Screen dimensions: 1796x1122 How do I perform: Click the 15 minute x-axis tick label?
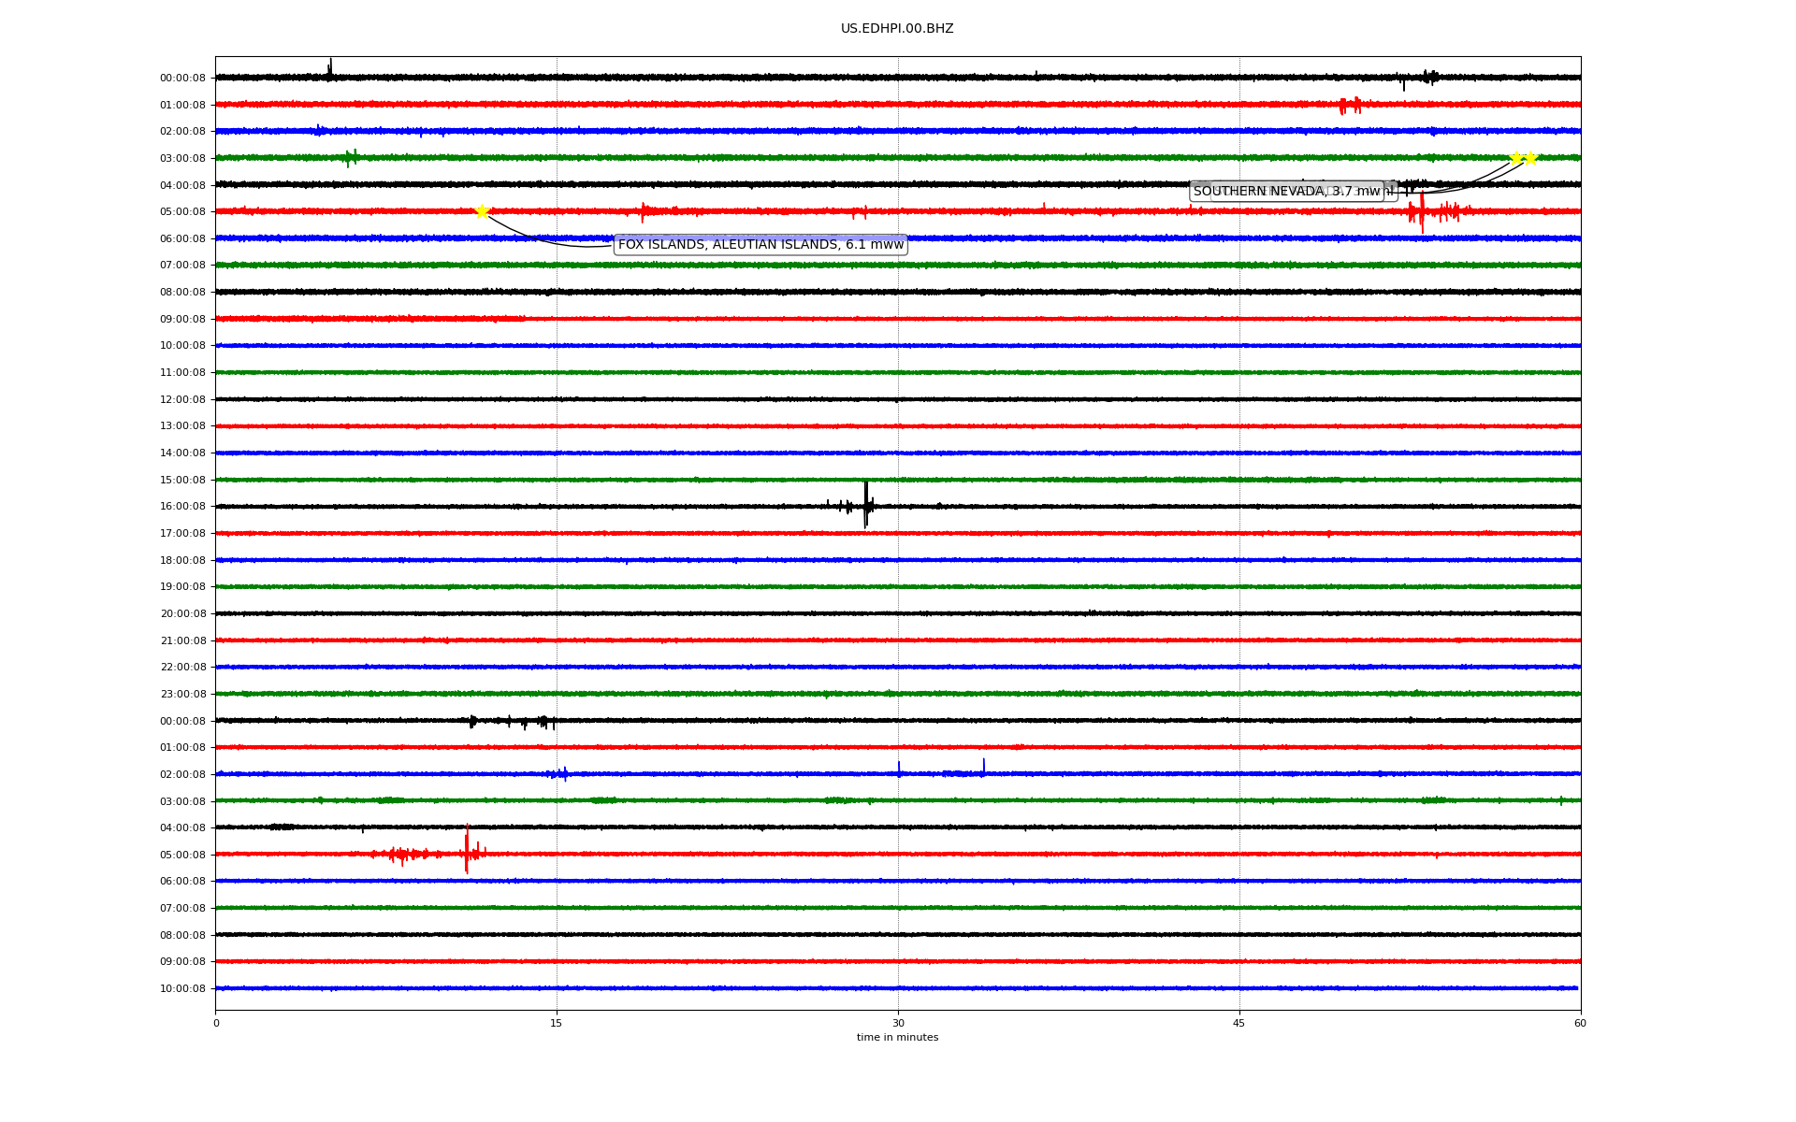(x=557, y=1023)
